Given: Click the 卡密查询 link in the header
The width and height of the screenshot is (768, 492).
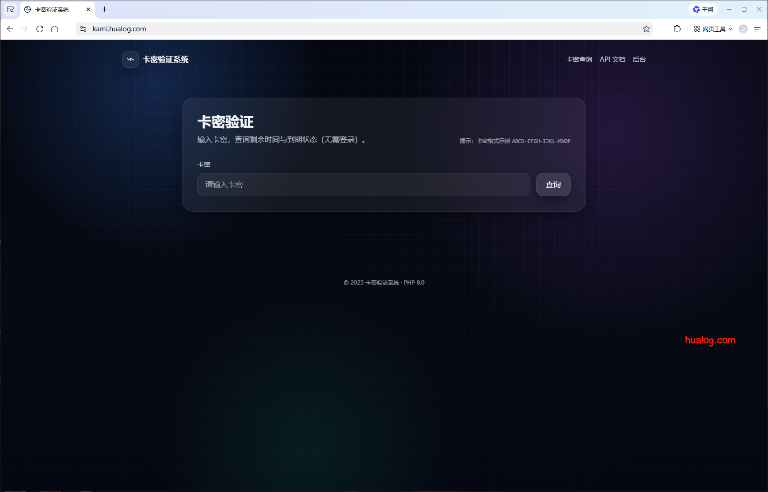Looking at the screenshot, I should pyautogui.click(x=579, y=59).
